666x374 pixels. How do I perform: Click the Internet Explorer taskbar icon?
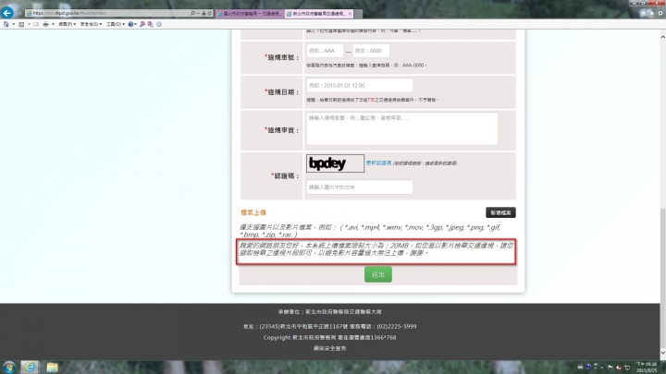30,367
